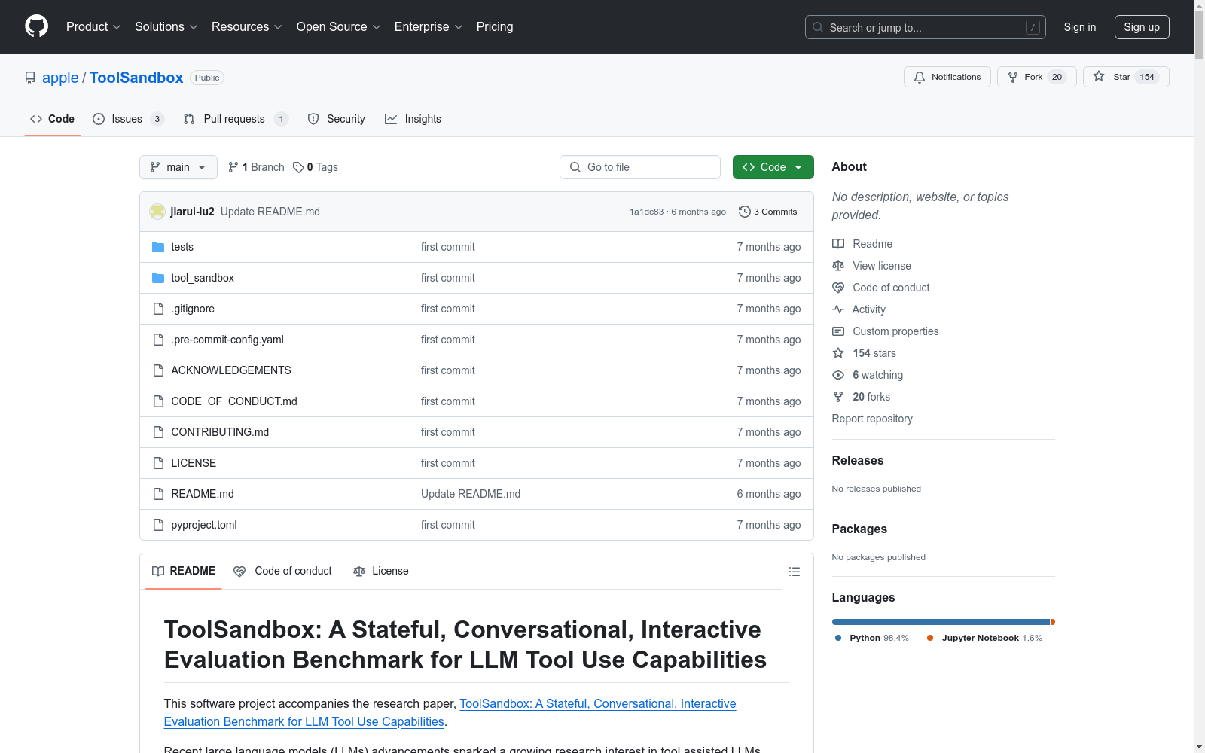Expand the Solutions menu
1205x753 pixels.
coord(166,26)
